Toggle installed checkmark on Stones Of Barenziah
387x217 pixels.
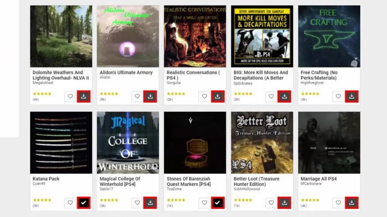[x=218, y=203]
